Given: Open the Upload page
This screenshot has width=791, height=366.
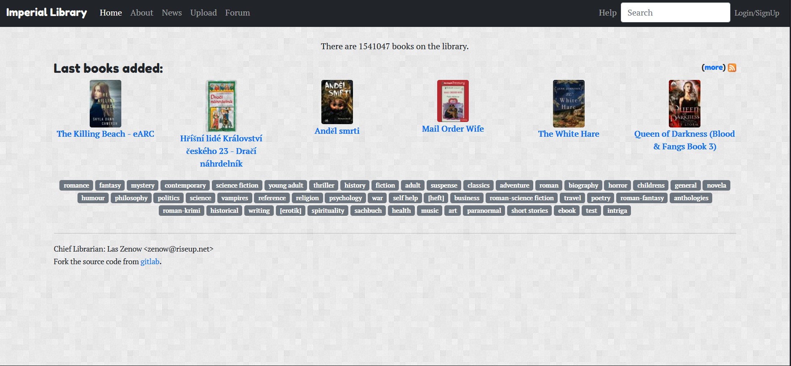Looking at the screenshot, I should 203,13.
